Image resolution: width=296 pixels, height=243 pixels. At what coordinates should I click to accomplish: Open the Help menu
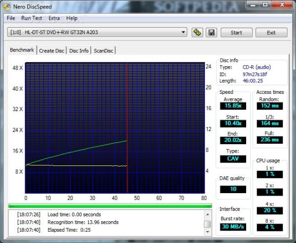tap(72, 18)
